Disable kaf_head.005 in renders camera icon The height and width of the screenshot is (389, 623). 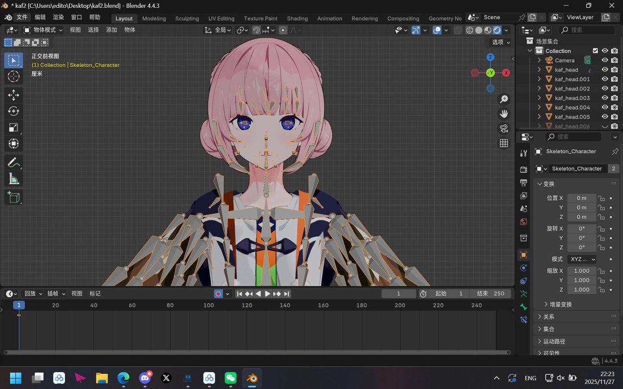[x=615, y=117]
